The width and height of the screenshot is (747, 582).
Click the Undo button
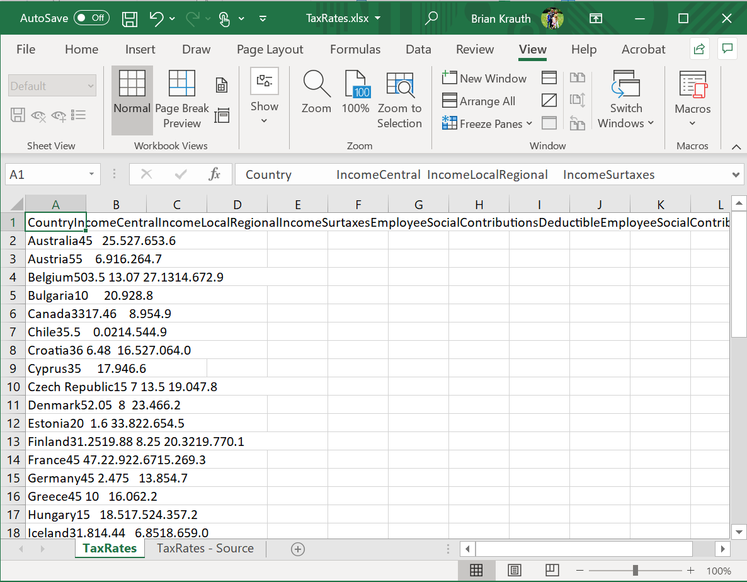[x=157, y=18]
